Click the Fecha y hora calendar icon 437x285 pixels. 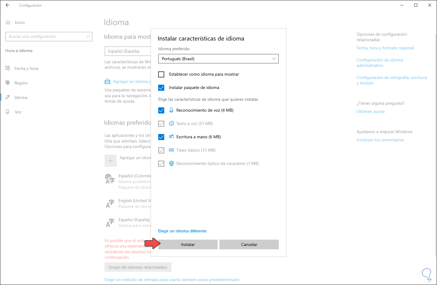8,68
